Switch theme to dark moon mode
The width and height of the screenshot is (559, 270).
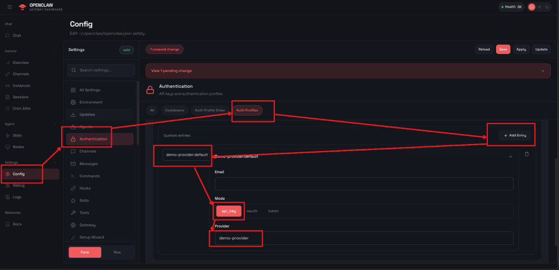pos(547,7)
